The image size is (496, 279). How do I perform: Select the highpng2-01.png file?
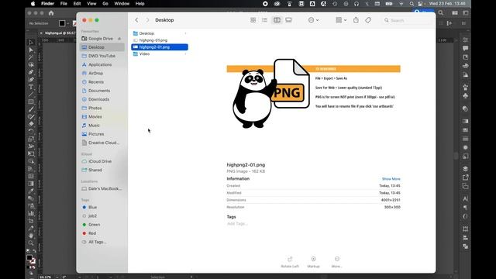[160, 47]
